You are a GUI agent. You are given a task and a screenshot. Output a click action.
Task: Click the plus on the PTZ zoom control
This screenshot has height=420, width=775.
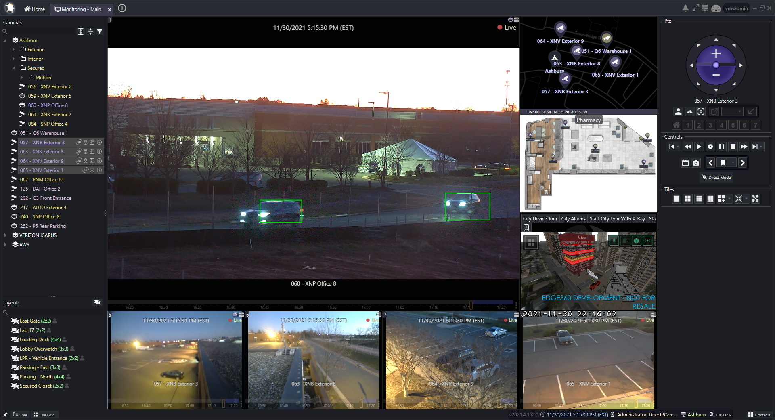click(x=716, y=53)
